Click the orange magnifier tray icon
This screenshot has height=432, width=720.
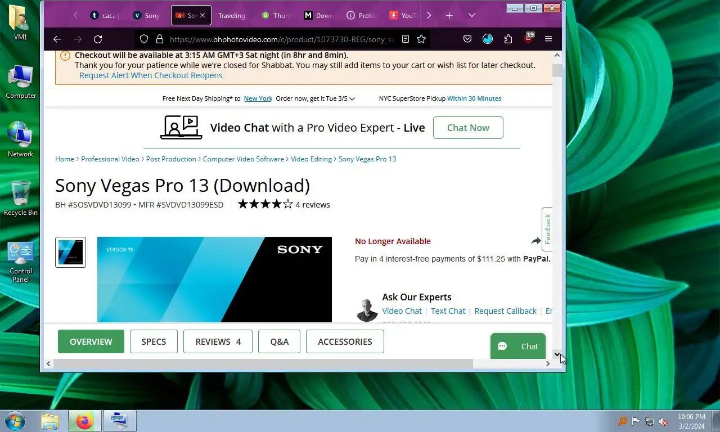[623, 421]
